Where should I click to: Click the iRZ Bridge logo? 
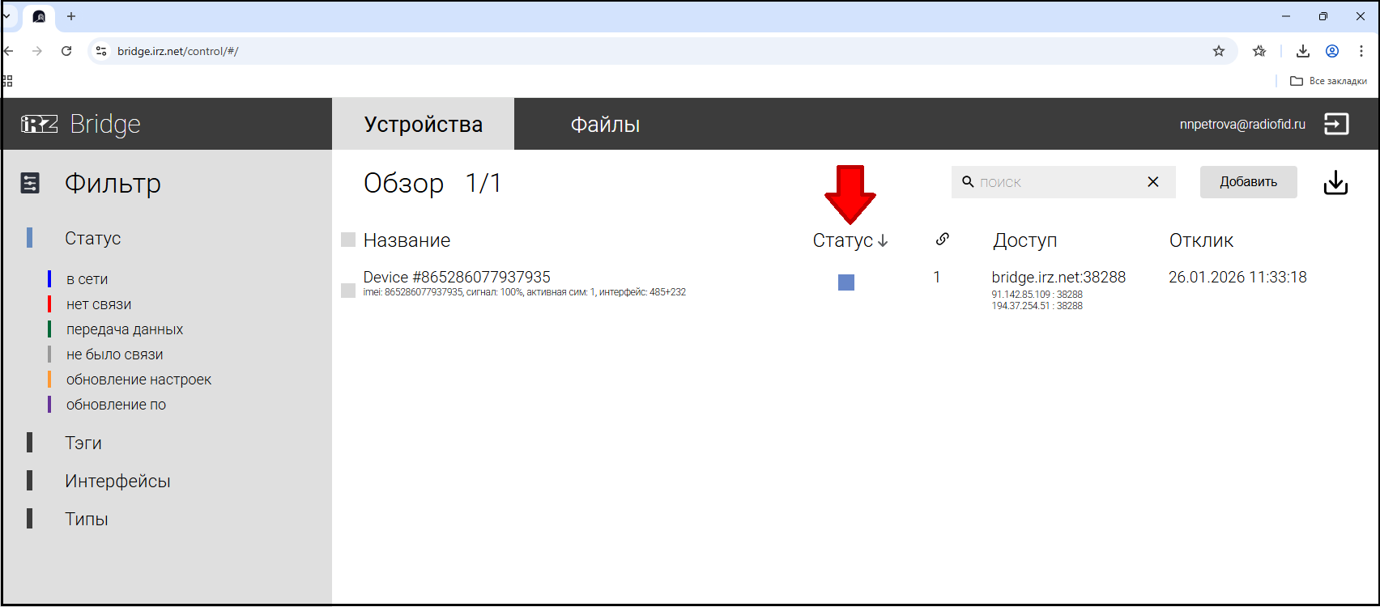[x=81, y=124]
